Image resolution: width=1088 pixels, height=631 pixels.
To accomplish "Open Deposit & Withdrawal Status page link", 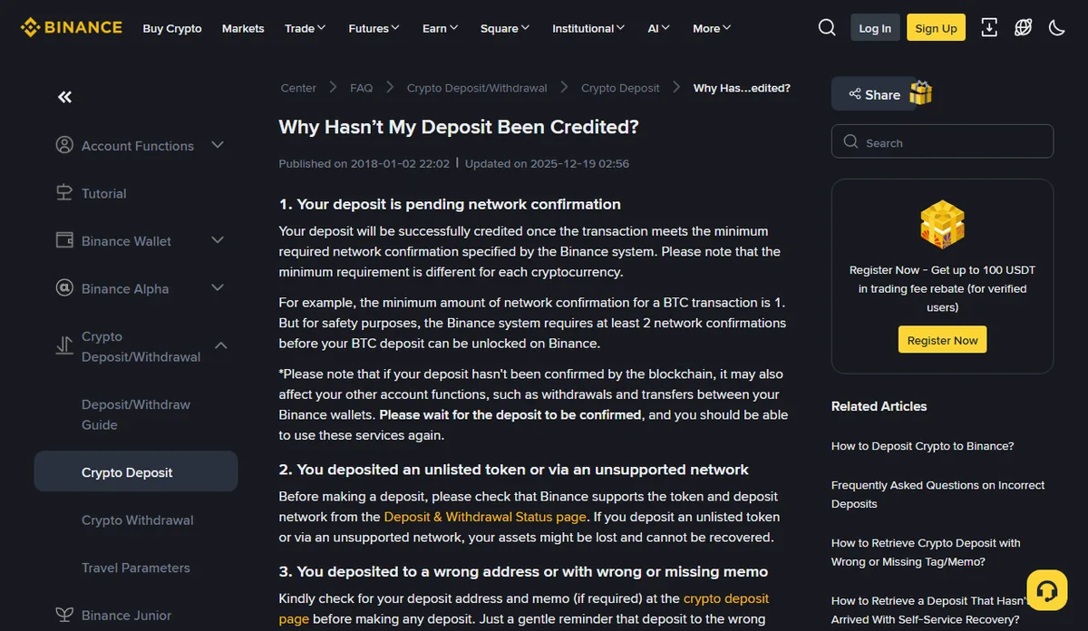I will (x=485, y=517).
